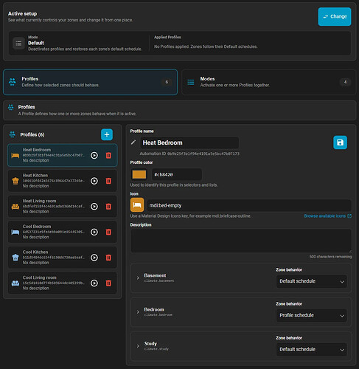Select the Cool Kitchen chef hat icon
Screen dimensions: 359x369
pyautogui.click(x=15, y=258)
